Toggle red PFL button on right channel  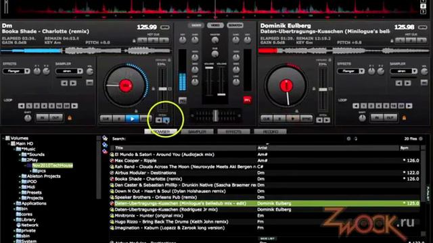point(248,100)
